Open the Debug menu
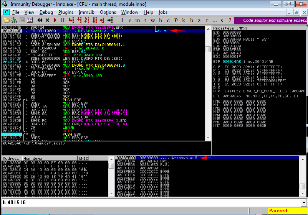308x215 pixels. 46,12
